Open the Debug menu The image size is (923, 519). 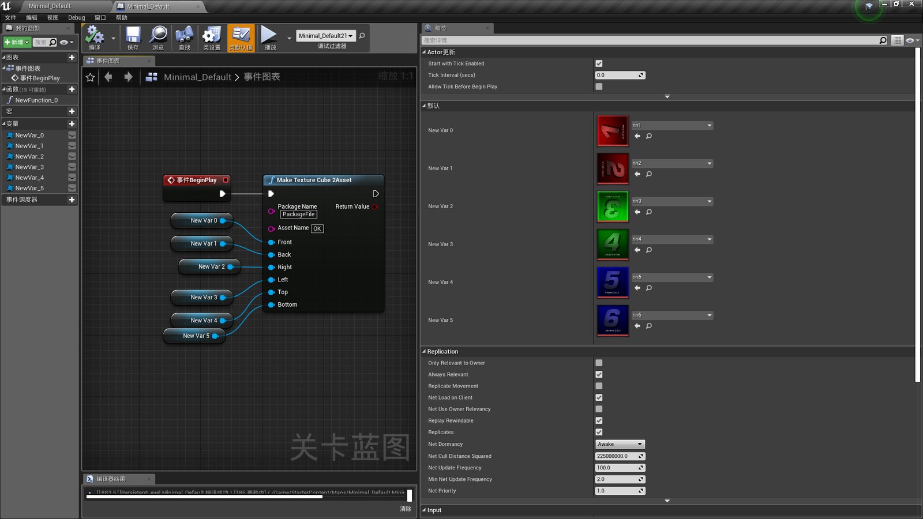coord(76,17)
